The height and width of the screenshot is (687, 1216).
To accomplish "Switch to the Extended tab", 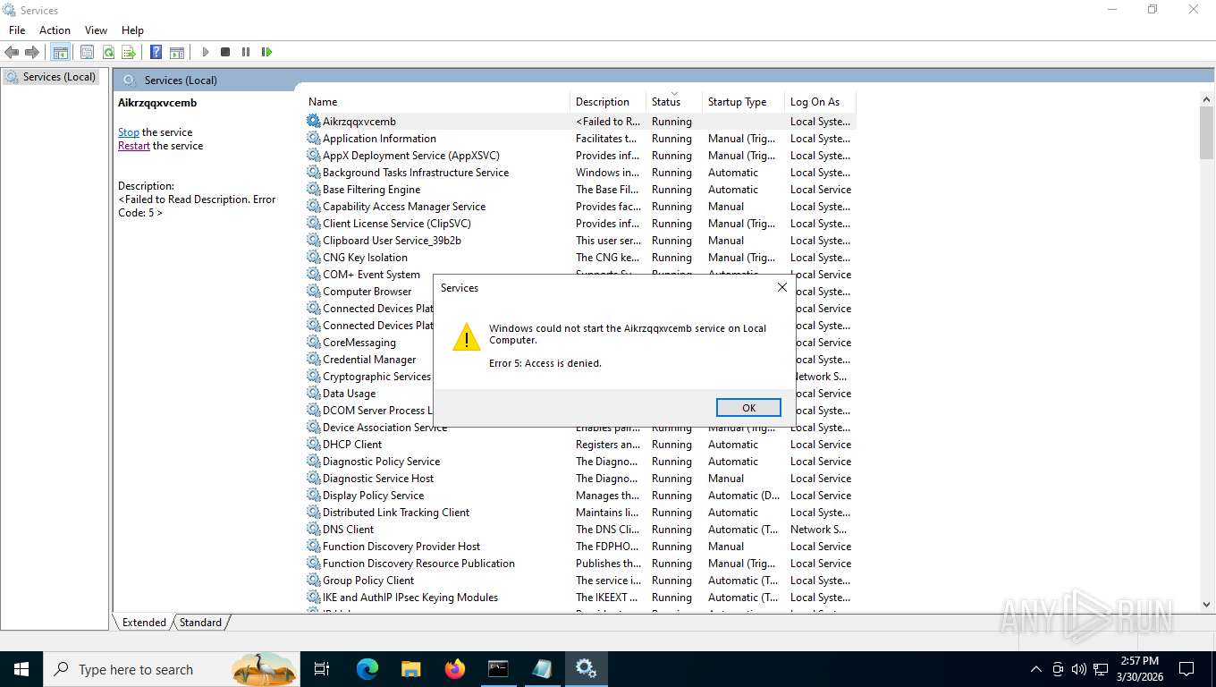I will point(144,623).
